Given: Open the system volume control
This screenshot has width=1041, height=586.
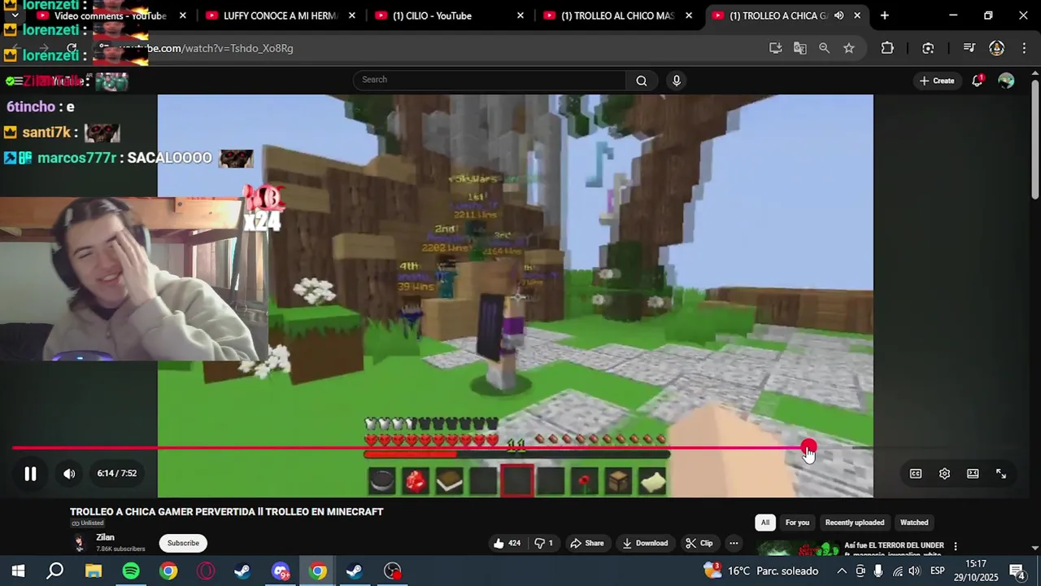Looking at the screenshot, I should (x=915, y=571).
